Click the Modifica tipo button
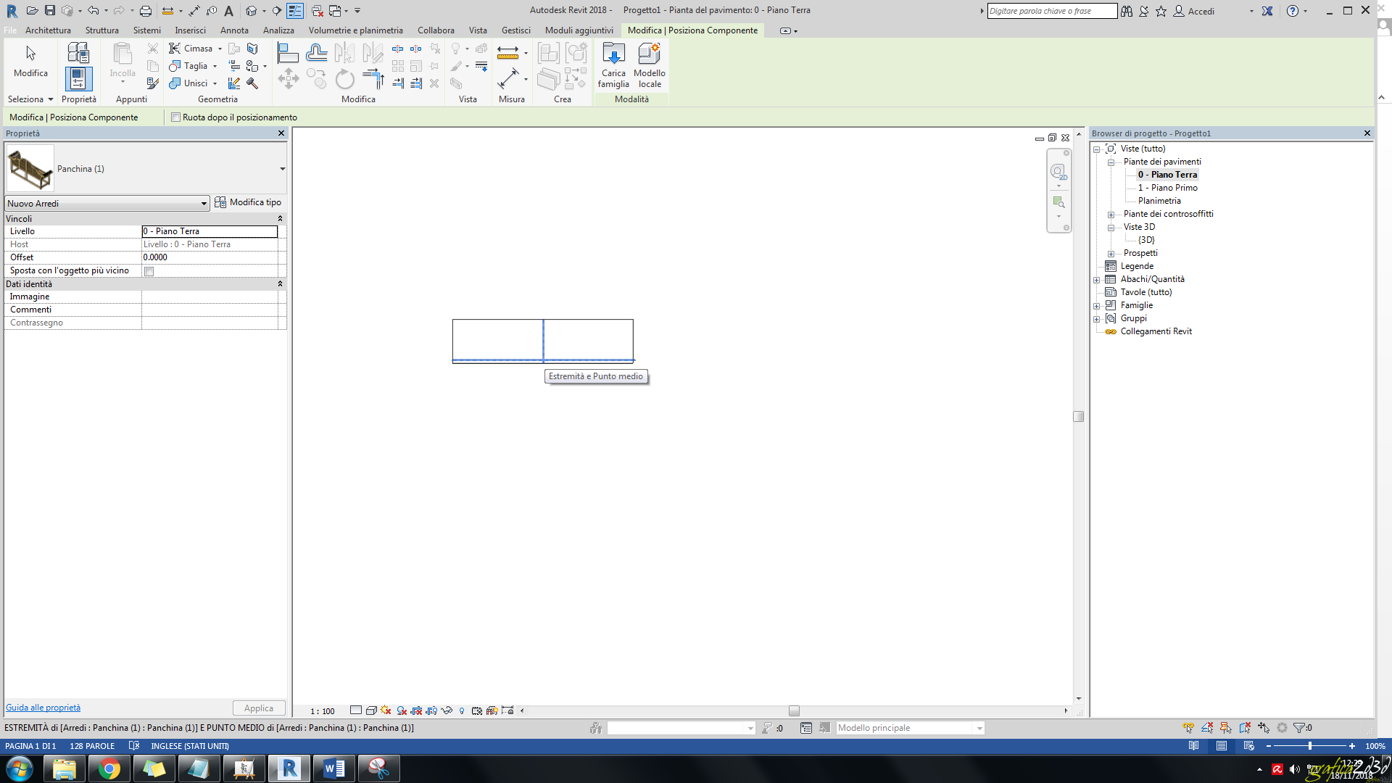 [x=249, y=202]
